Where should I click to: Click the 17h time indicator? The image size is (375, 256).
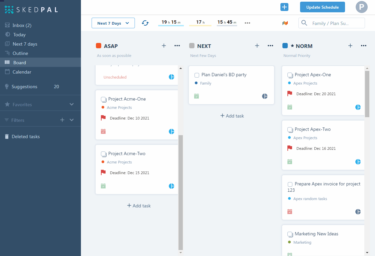200,23
